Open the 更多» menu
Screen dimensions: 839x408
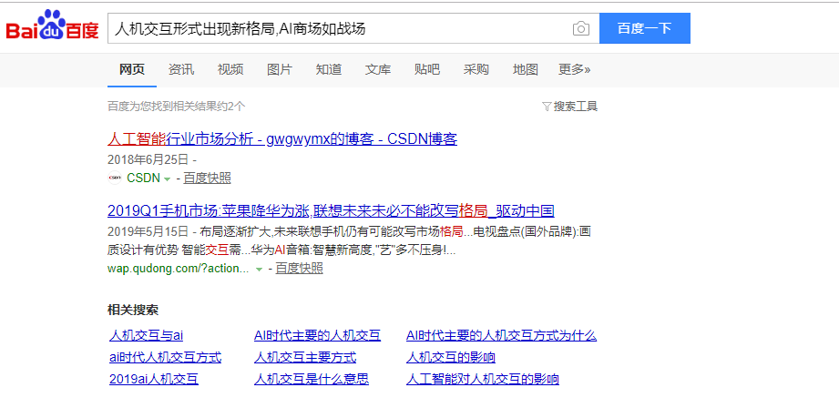[x=574, y=69]
